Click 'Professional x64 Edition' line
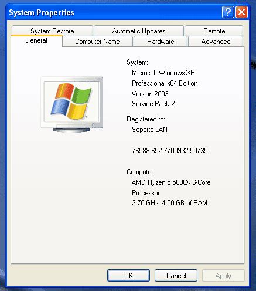Viewport: 256px width, 291px height. point(165,83)
